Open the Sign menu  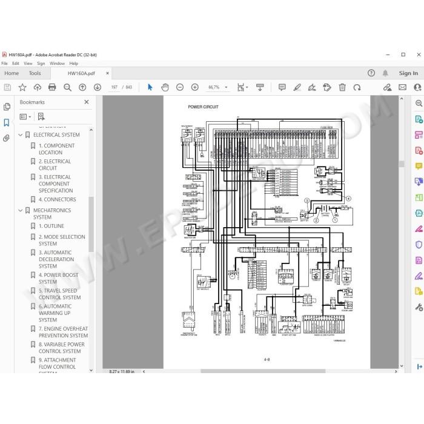pyautogui.click(x=41, y=63)
